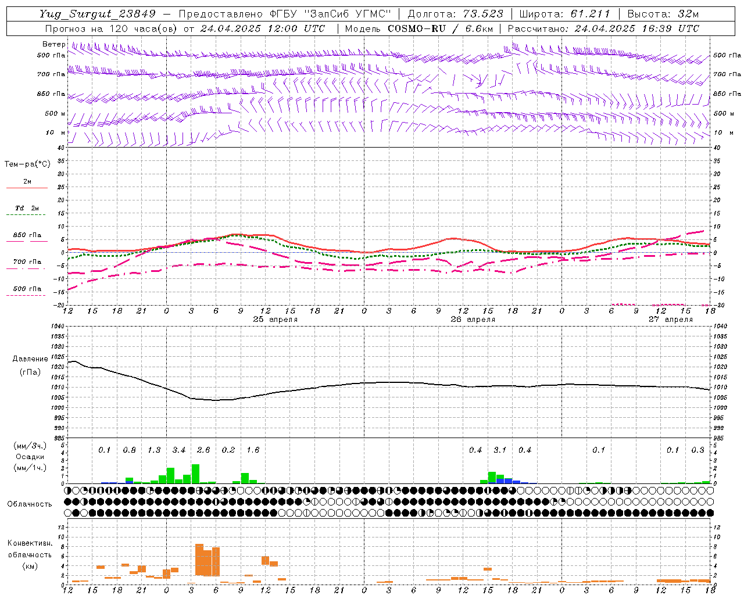Screen dimensions: 744x595
Task: Click the 0.2 three-hour precipitation value
Action: (228, 450)
